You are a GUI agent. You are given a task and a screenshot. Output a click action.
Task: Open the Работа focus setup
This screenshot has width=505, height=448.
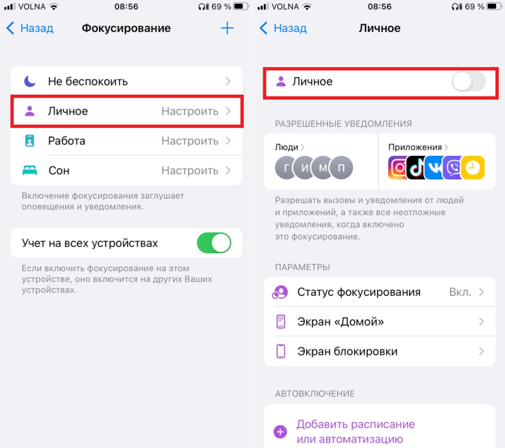pyautogui.click(x=127, y=141)
